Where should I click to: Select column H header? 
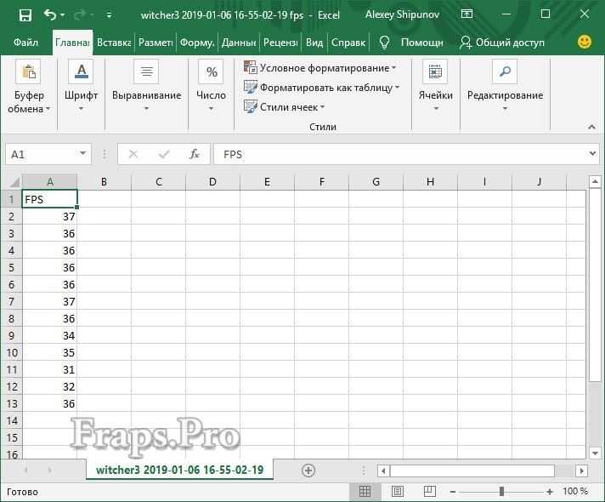[430, 181]
